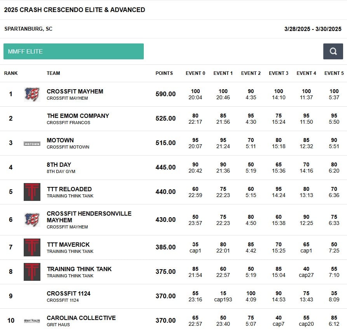This screenshot has width=347, height=332.
Task: Click the CROSSFIT MOTOWN affiliate label
Action: point(68,147)
